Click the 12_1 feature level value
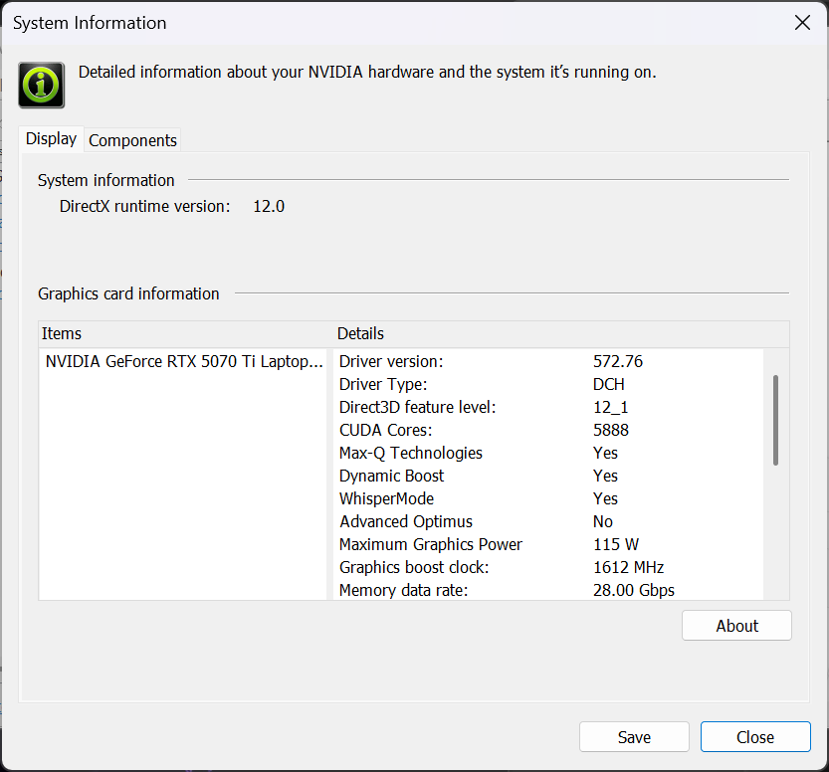The width and height of the screenshot is (829, 772). click(x=610, y=408)
